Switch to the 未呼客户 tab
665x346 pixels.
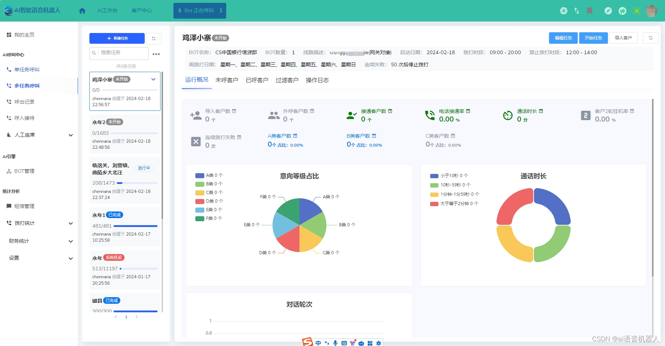coord(227,80)
